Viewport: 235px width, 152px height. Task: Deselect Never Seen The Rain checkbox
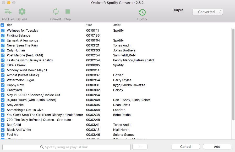tap(3, 45)
